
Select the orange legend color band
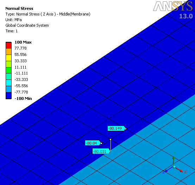pyautogui.click(x=8, y=51)
